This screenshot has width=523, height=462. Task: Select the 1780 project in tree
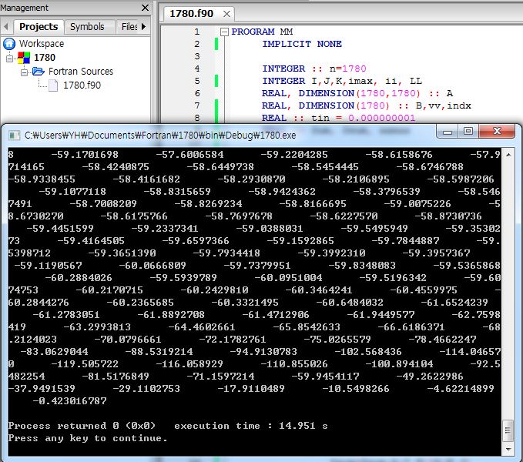(45, 57)
